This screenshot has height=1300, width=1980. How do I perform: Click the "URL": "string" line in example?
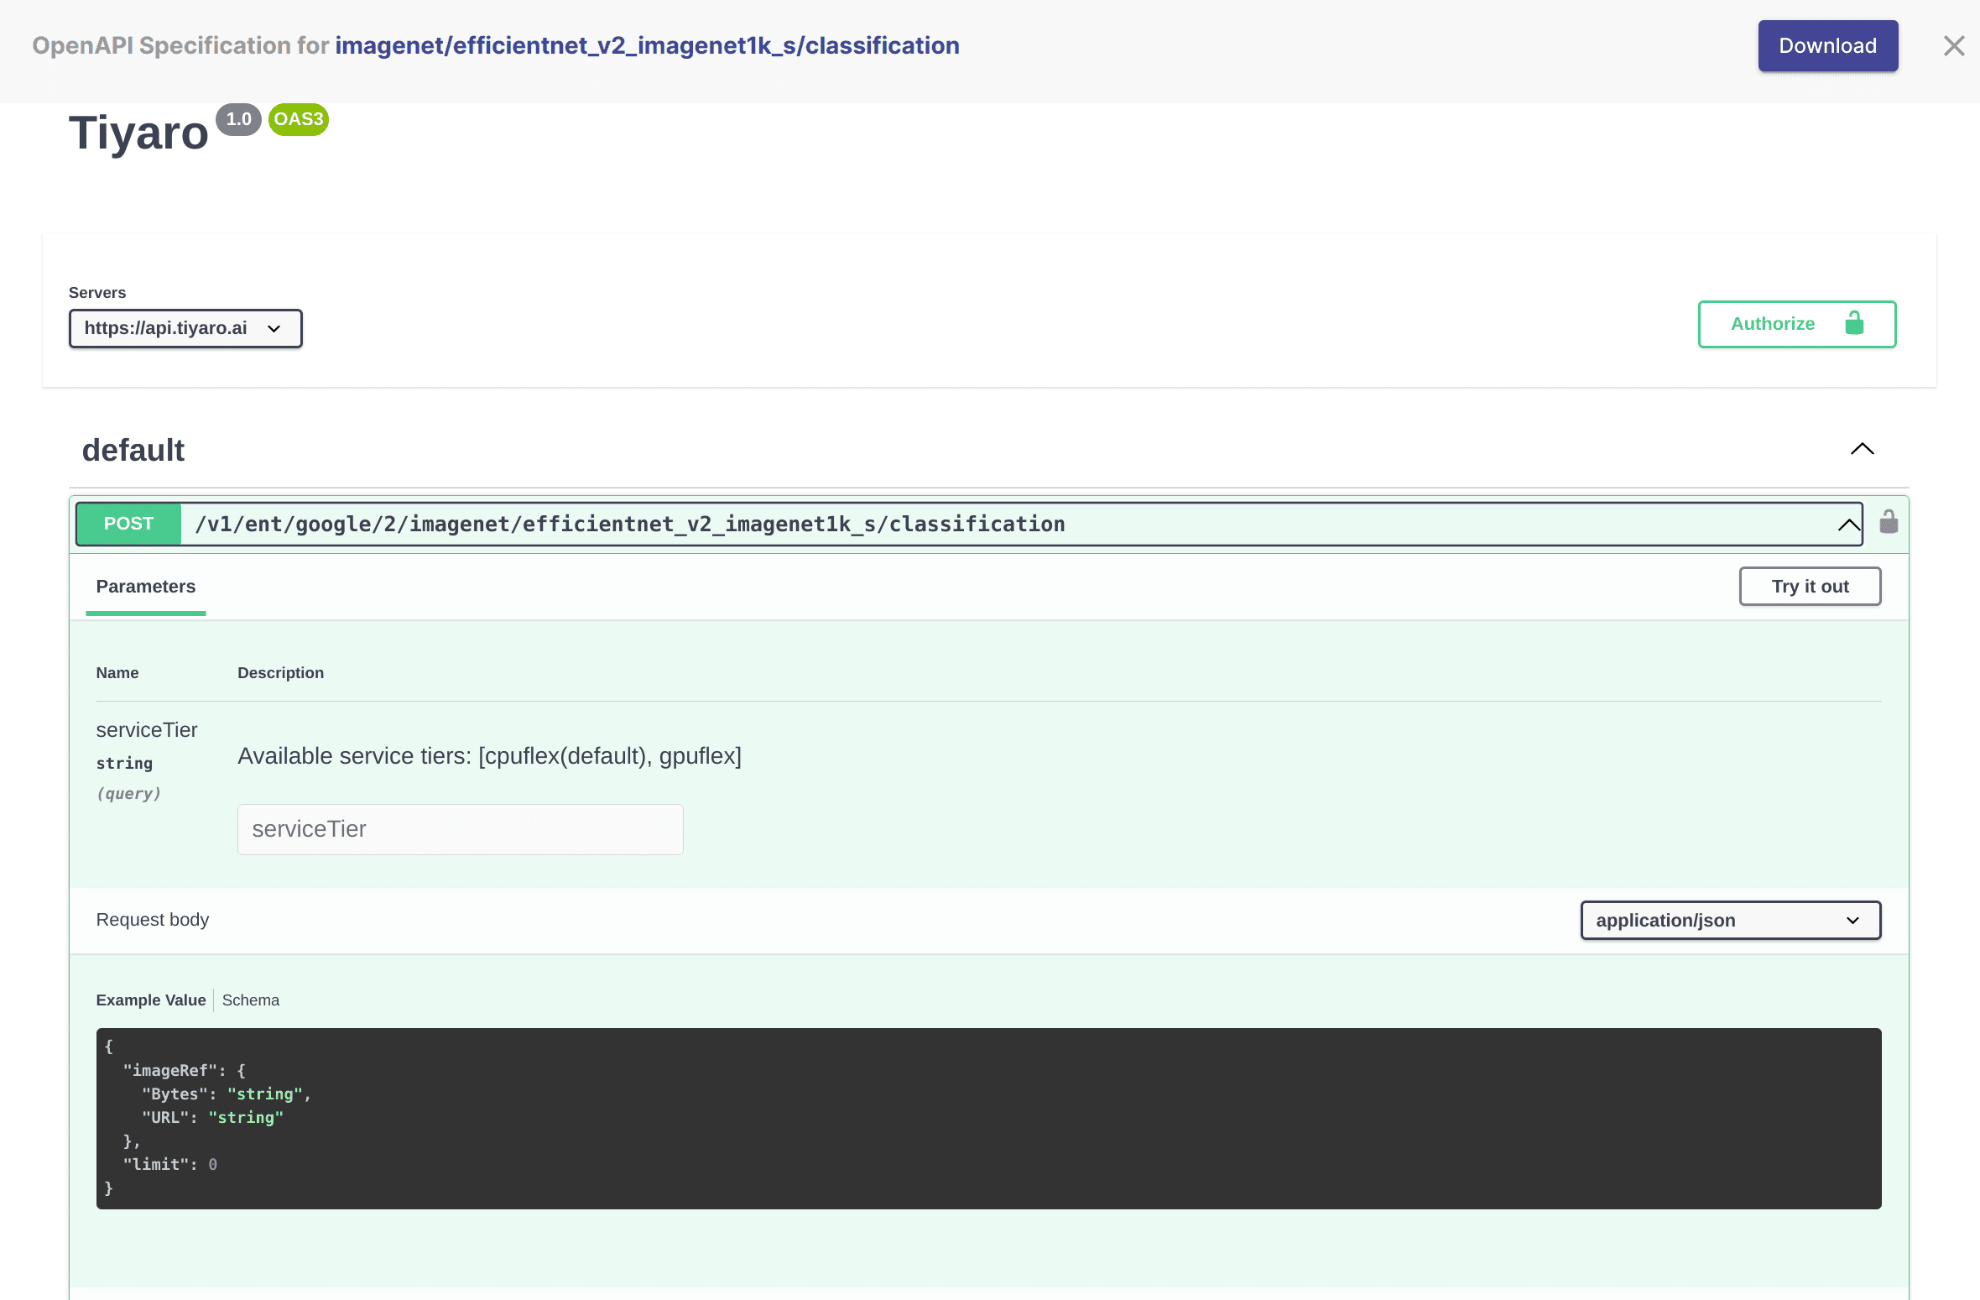[213, 1118]
